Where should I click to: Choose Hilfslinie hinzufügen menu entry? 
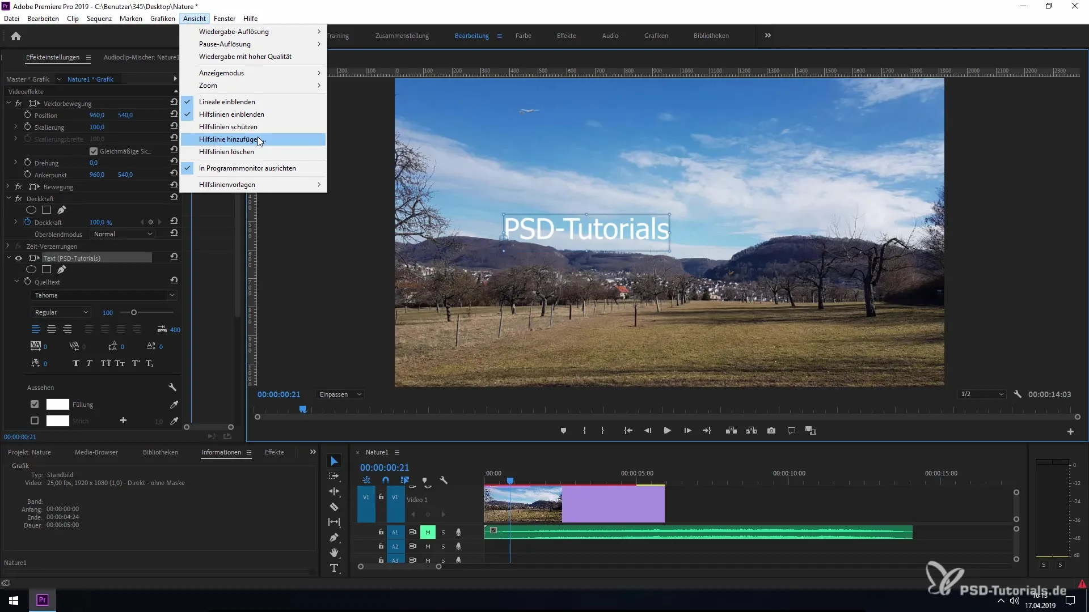coord(253,139)
